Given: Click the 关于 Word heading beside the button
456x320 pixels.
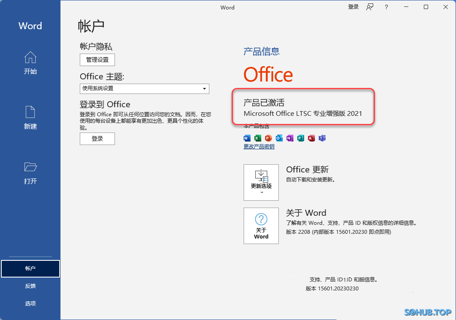Looking at the screenshot, I should coord(306,213).
